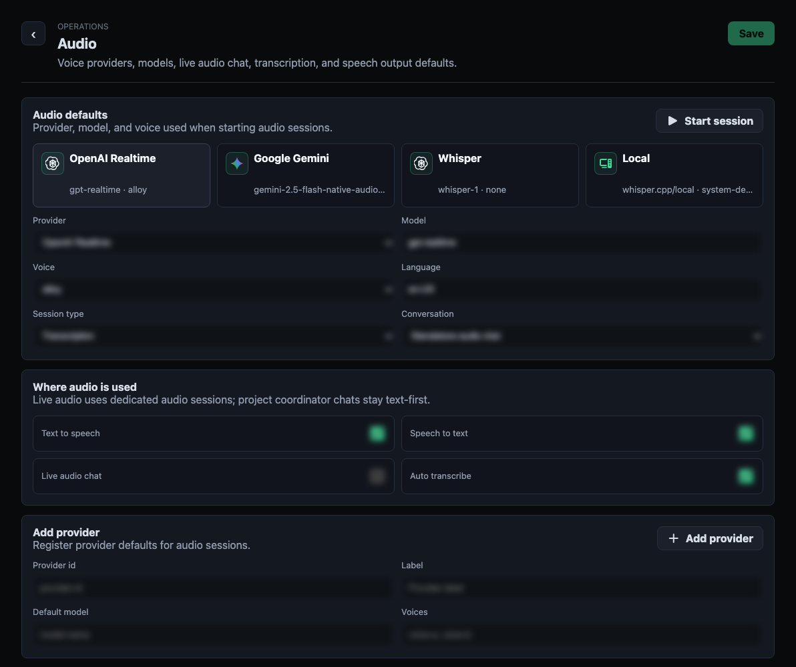Select the OpenAI Realtime provider card

(122, 175)
